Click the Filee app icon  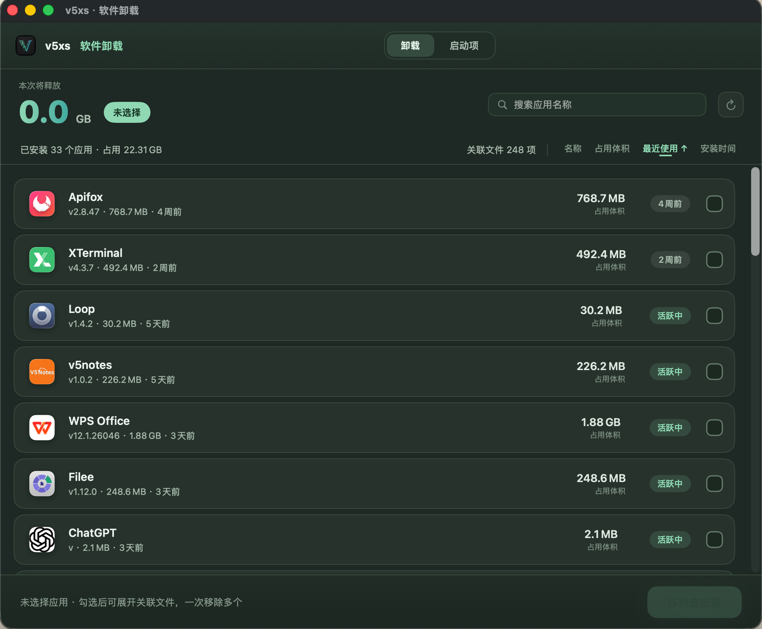(x=42, y=484)
